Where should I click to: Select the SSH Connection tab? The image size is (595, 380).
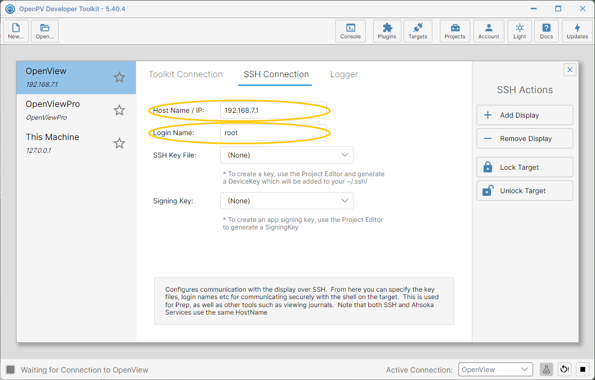tap(276, 75)
